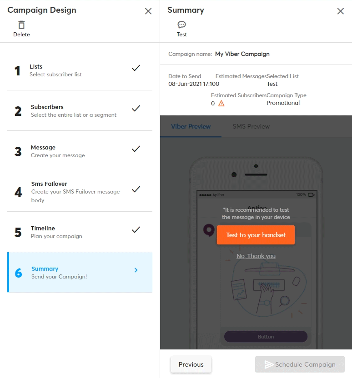Click the No, Thank you link
This screenshot has width=352, height=378.
coord(256,256)
